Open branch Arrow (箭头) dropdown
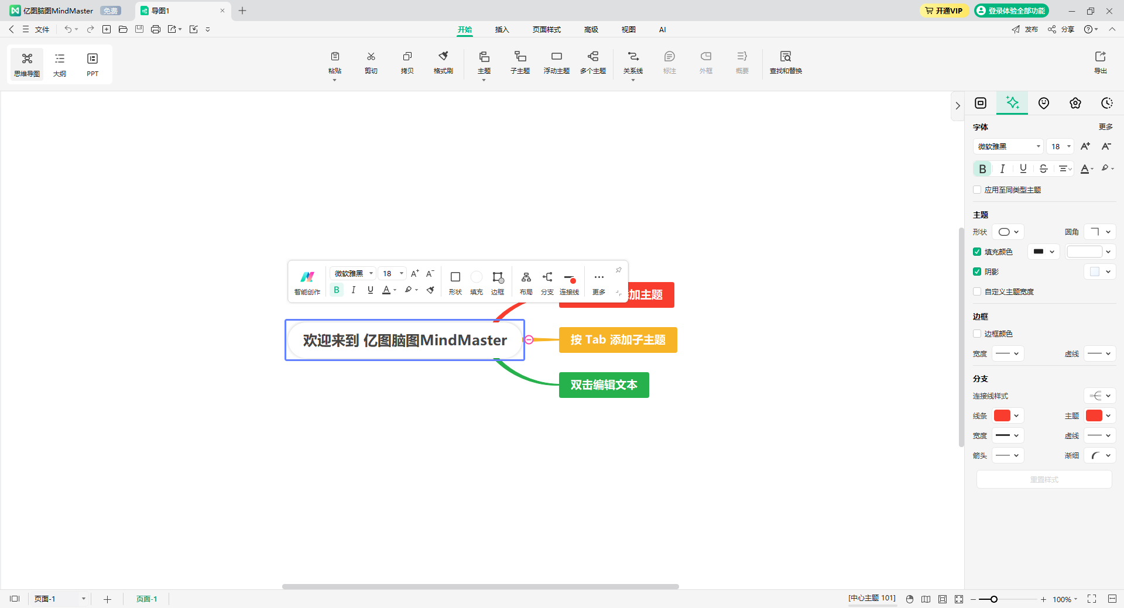The width and height of the screenshot is (1124, 608). click(x=1008, y=455)
